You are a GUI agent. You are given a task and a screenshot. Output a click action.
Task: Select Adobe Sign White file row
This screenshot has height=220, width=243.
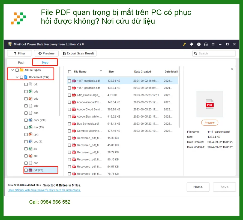(122, 117)
